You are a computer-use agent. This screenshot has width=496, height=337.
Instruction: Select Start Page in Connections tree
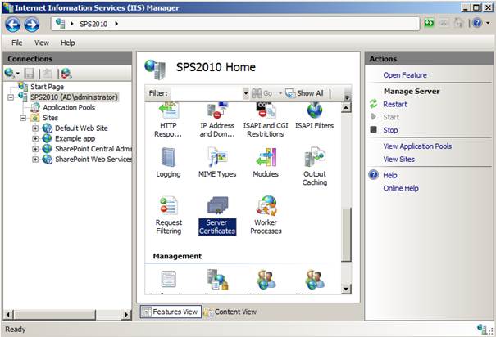[x=47, y=87]
